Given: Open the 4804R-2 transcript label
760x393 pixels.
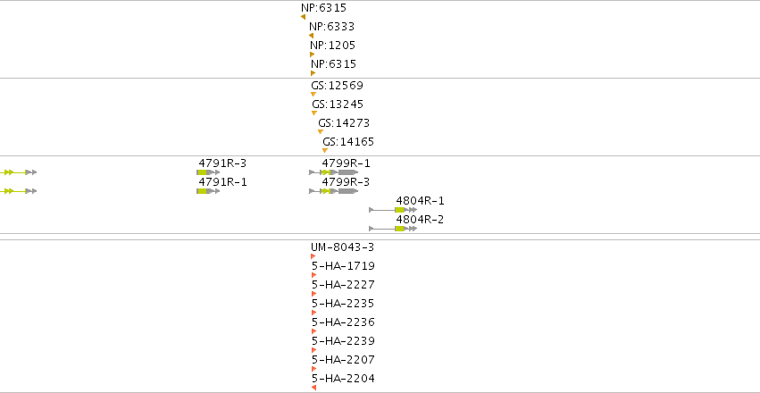Looking at the screenshot, I should [421, 220].
